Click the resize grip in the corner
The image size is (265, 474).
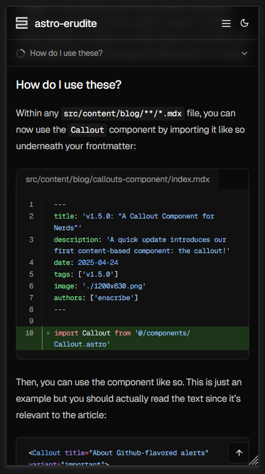click(x=253, y=460)
